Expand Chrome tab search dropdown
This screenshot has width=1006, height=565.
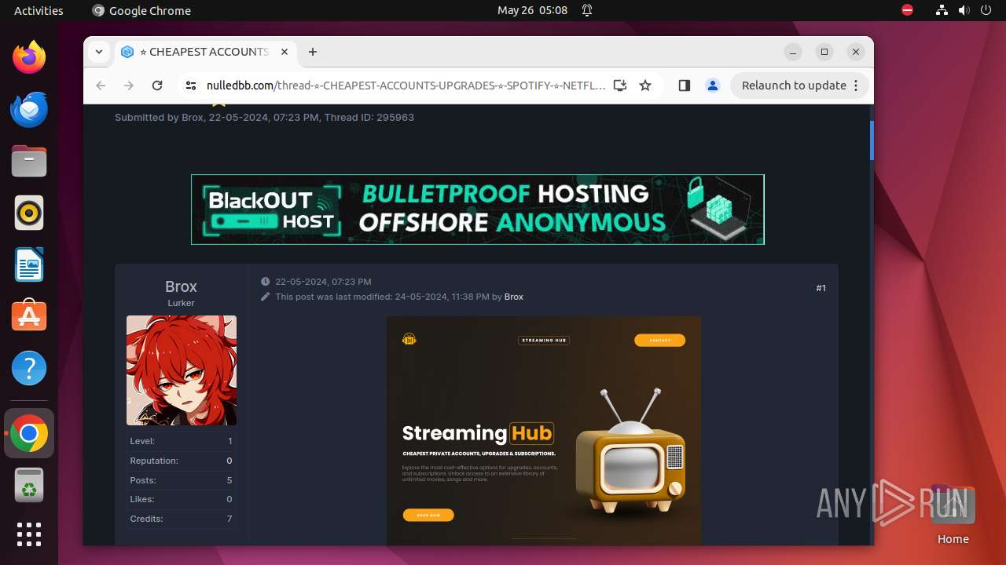[x=99, y=52]
